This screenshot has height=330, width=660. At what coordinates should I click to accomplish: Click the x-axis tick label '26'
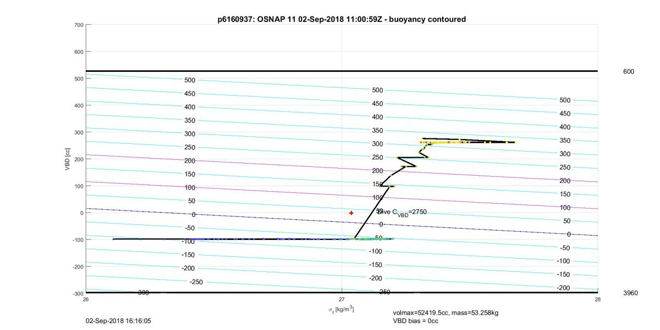[x=86, y=299]
